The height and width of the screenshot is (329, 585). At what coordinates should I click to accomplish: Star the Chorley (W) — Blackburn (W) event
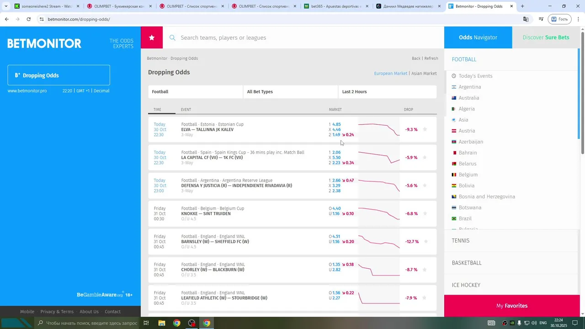coord(425,270)
